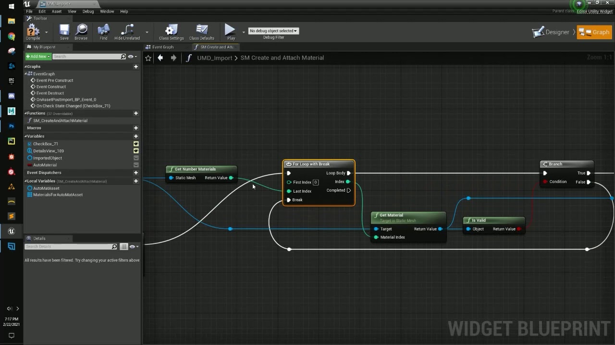Collapse the Local Variables section

click(x=26, y=181)
